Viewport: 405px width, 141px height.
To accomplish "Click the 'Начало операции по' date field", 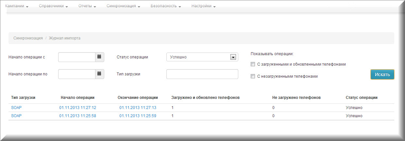I will (x=77, y=74).
